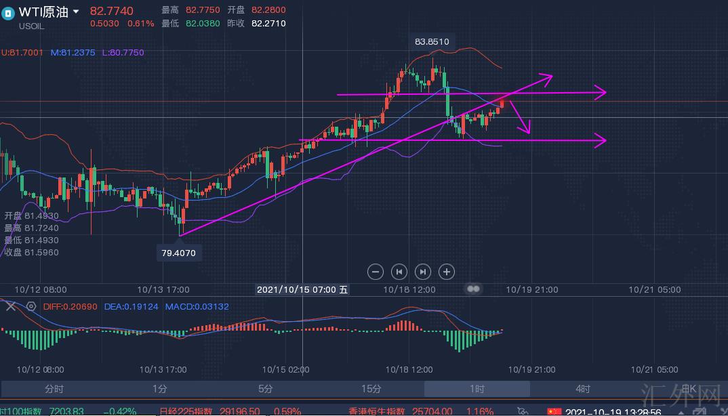The width and height of the screenshot is (728, 416).
Task: Zoom out the chart with minus button
Action: (x=376, y=272)
